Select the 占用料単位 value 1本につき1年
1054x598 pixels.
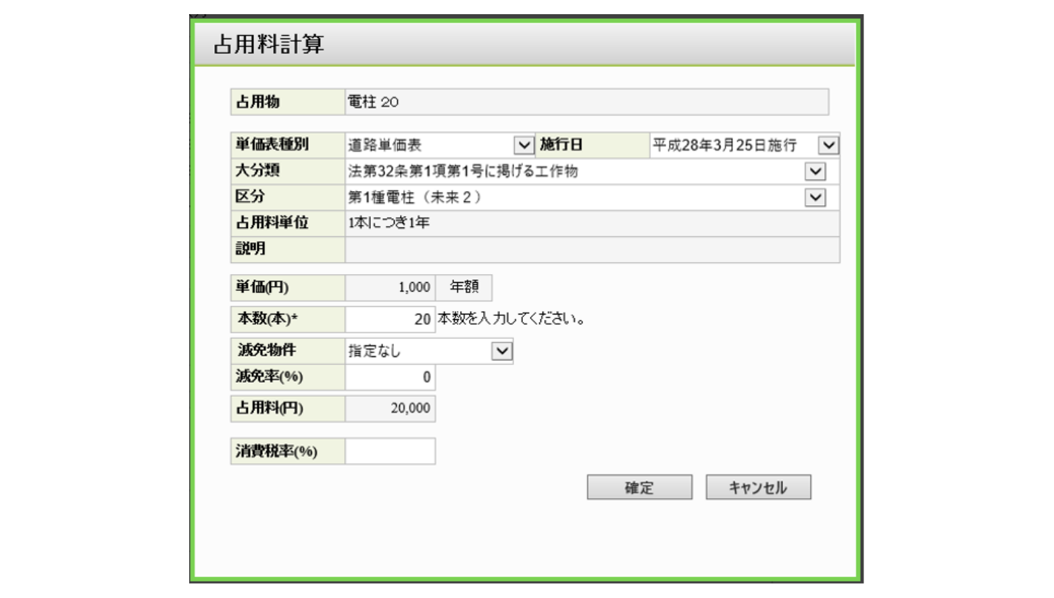pos(389,223)
